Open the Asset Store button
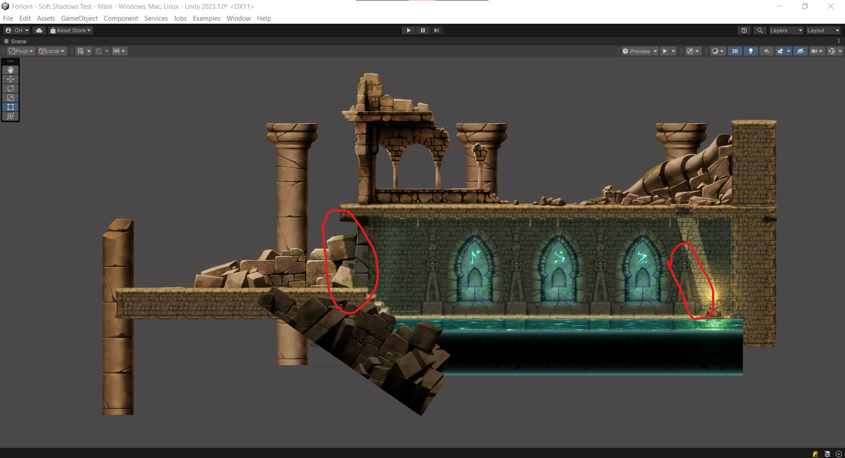This screenshot has height=458, width=845. coord(70,30)
